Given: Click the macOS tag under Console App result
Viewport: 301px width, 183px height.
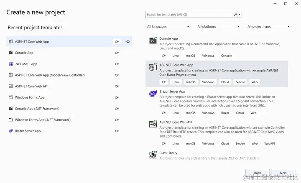Looking at the screenshot, I should 191,56.
